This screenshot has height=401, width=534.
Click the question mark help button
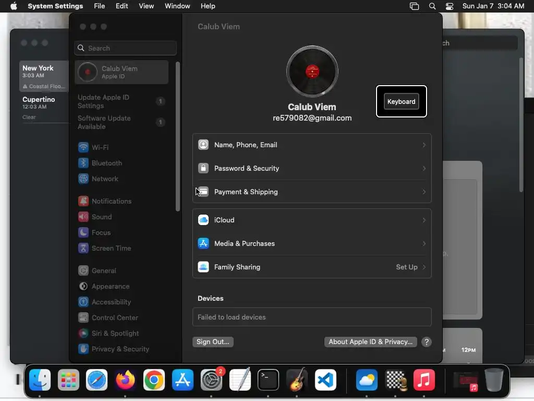tap(427, 341)
